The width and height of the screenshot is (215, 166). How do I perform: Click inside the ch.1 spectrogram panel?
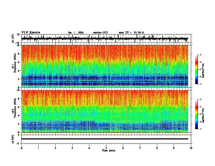click(105, 66)
